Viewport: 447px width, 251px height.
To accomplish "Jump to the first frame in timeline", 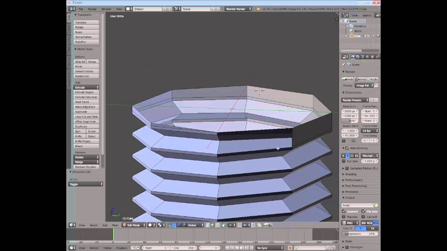I will coord(227,248).
